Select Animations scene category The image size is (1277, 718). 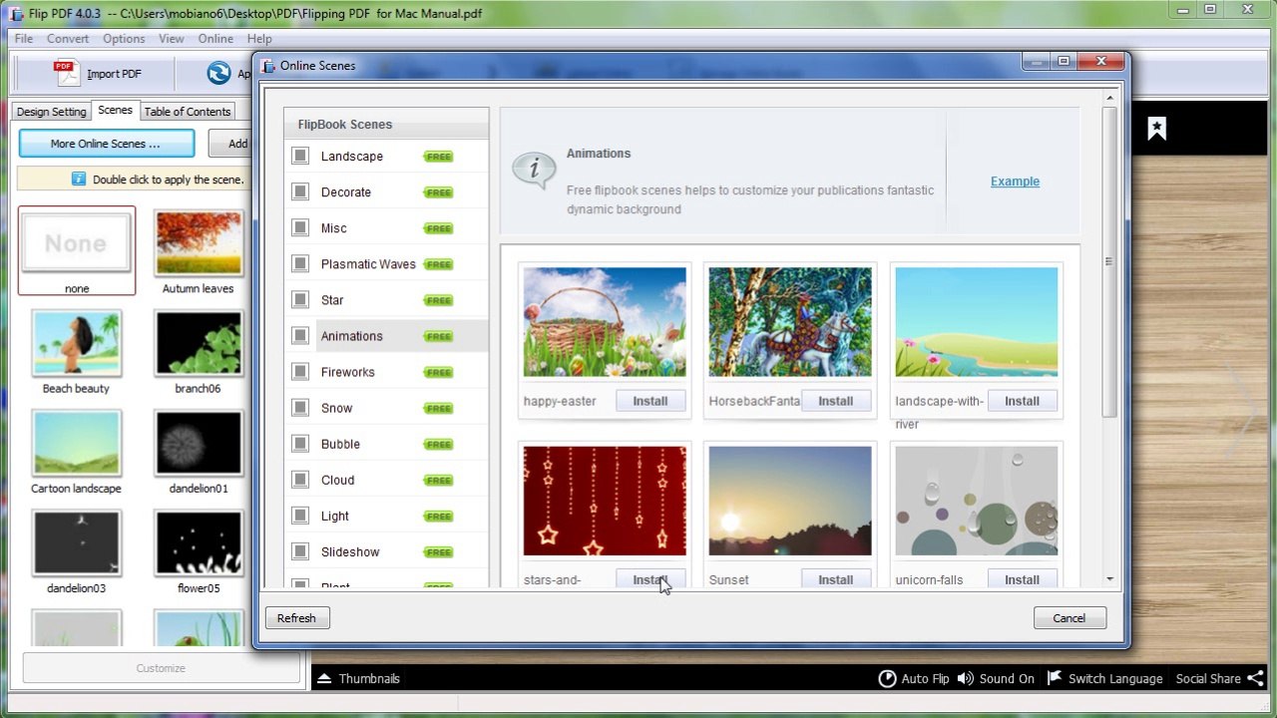[x=386, y=336]
